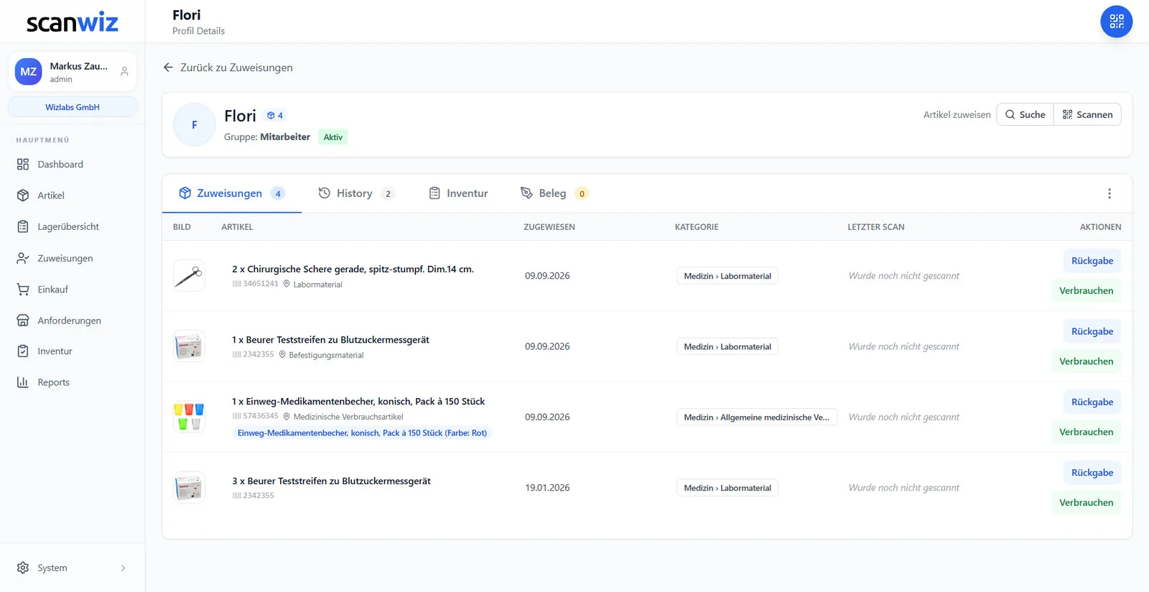Screen dimensions: 1149x592
Task: Select the Zuweisungen tab
Action: click(x=232, y=193)
